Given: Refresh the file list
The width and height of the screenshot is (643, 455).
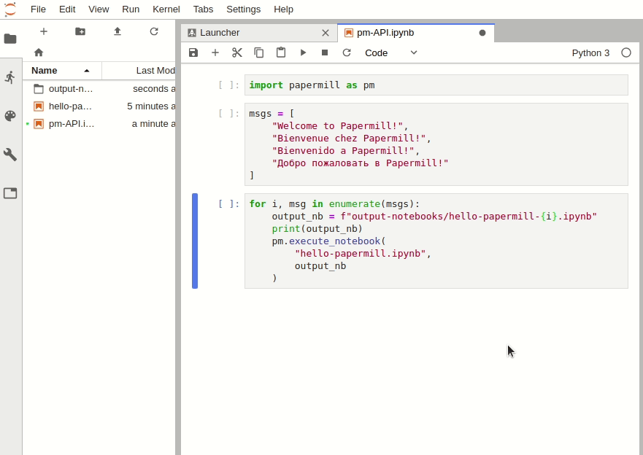Looking at the screenshot, I should coord(154,31).
